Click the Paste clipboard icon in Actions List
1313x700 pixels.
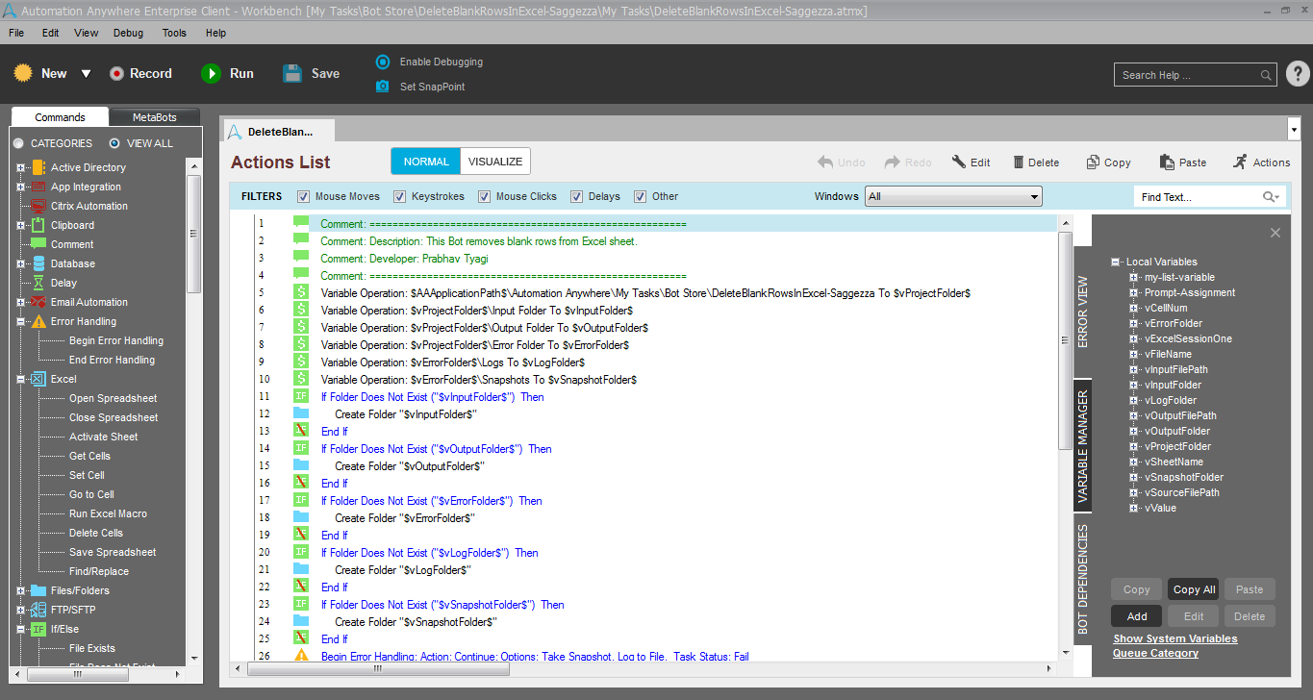tap(1167, 162)
